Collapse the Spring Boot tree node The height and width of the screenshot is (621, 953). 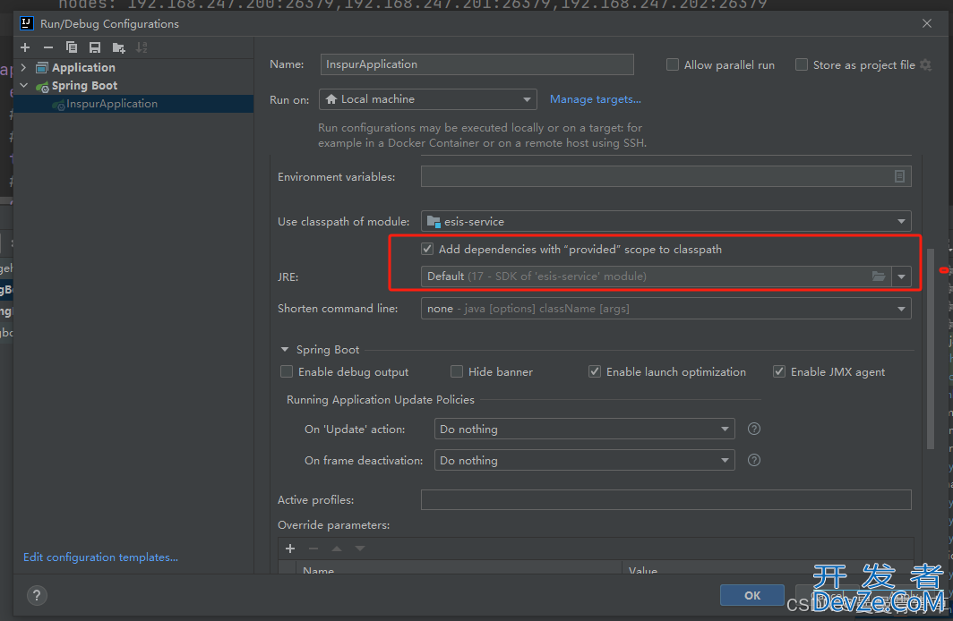[x=23, y=86]
